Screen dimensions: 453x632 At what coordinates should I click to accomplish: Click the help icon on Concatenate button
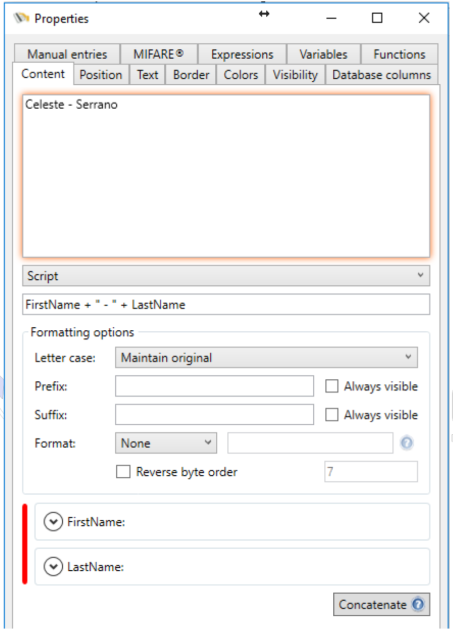[418, 605]
